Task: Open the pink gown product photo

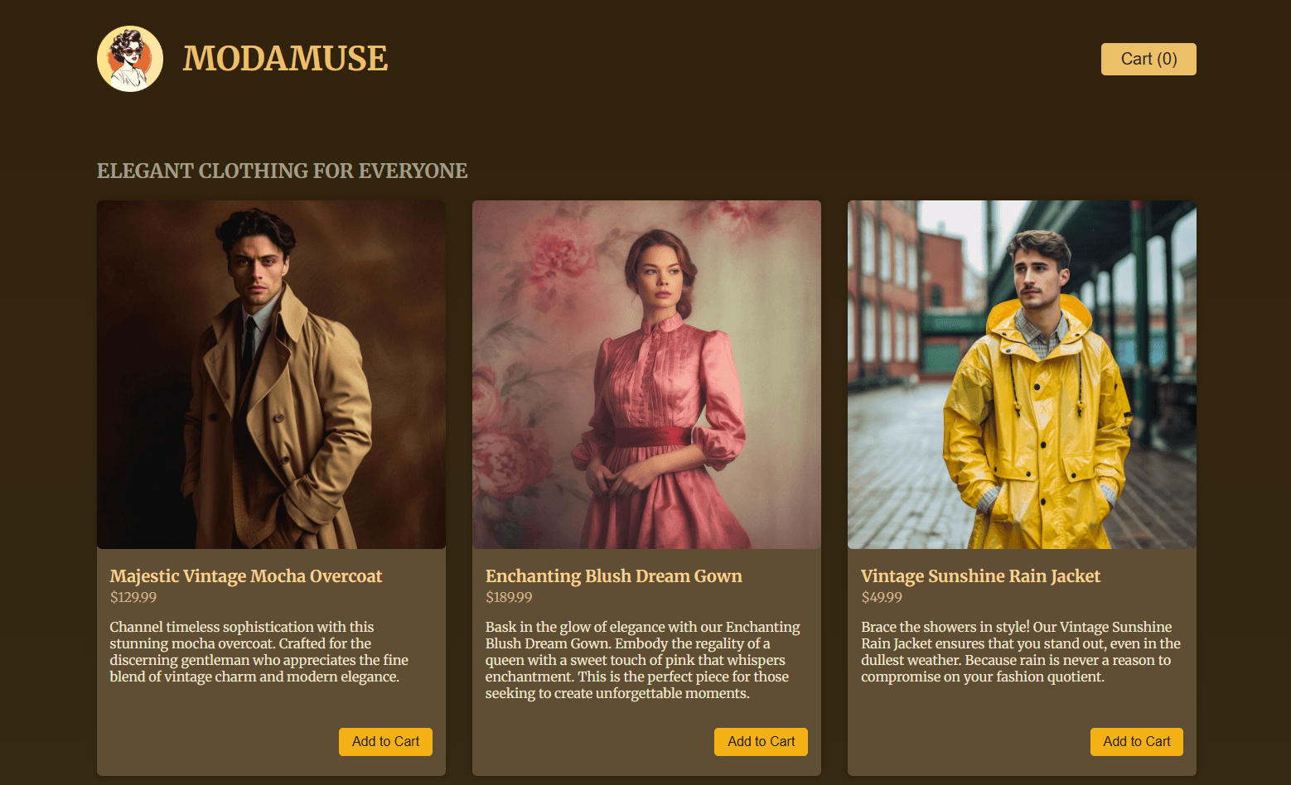Action: point(646,374)
